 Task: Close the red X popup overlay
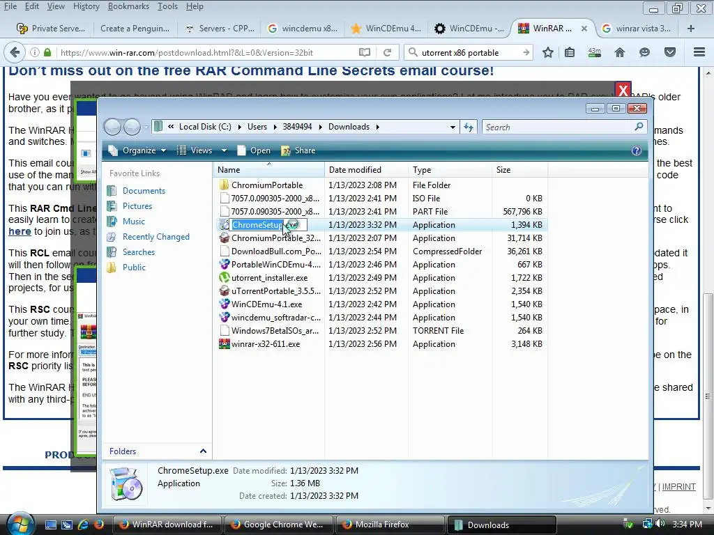(x=623, y=90)
